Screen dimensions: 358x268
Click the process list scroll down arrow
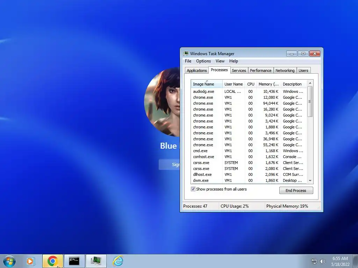[x=310, y=180]
